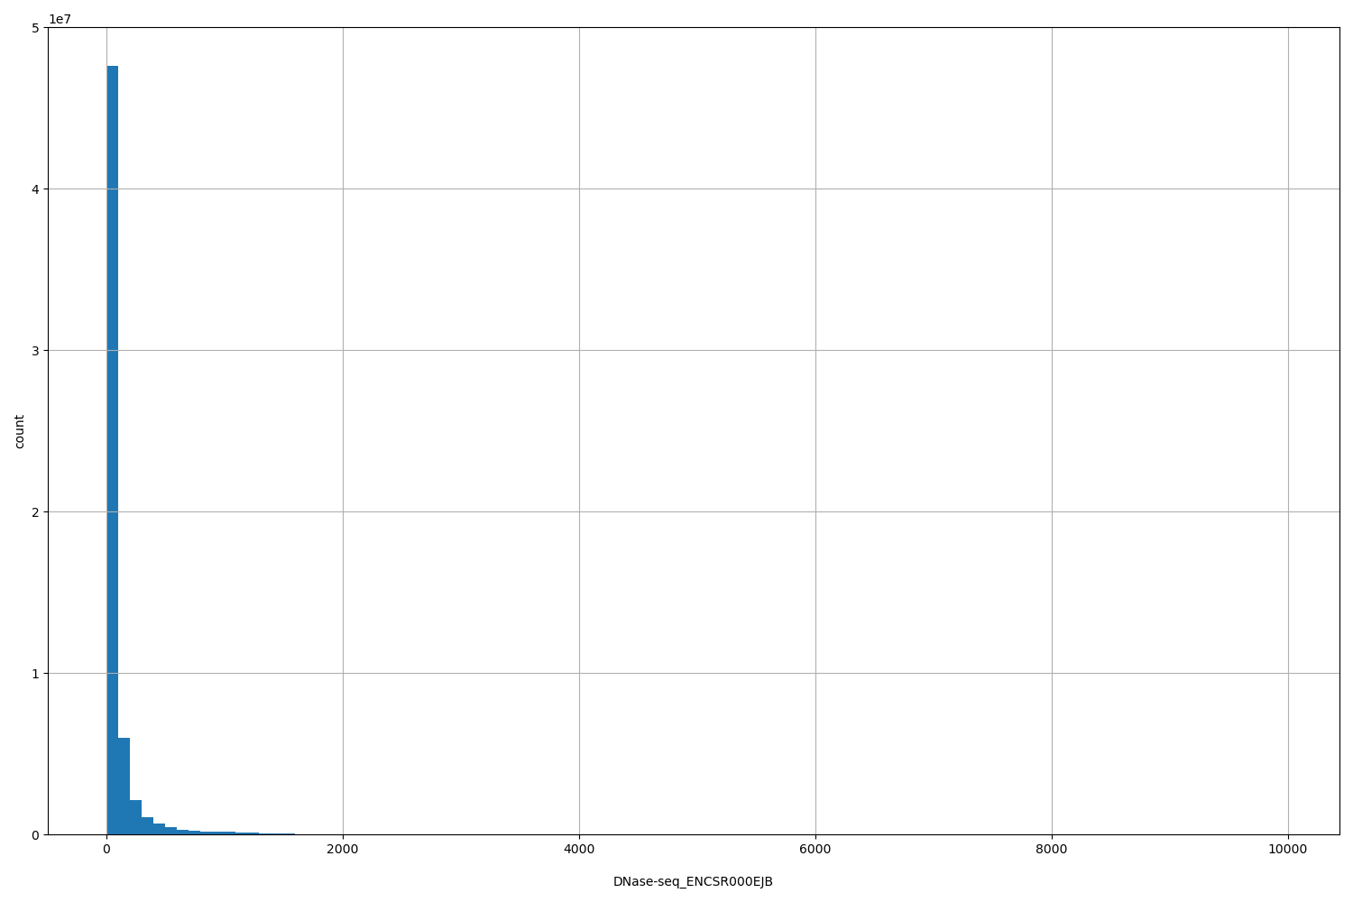Click the y-axis label count

pos(21,430)
